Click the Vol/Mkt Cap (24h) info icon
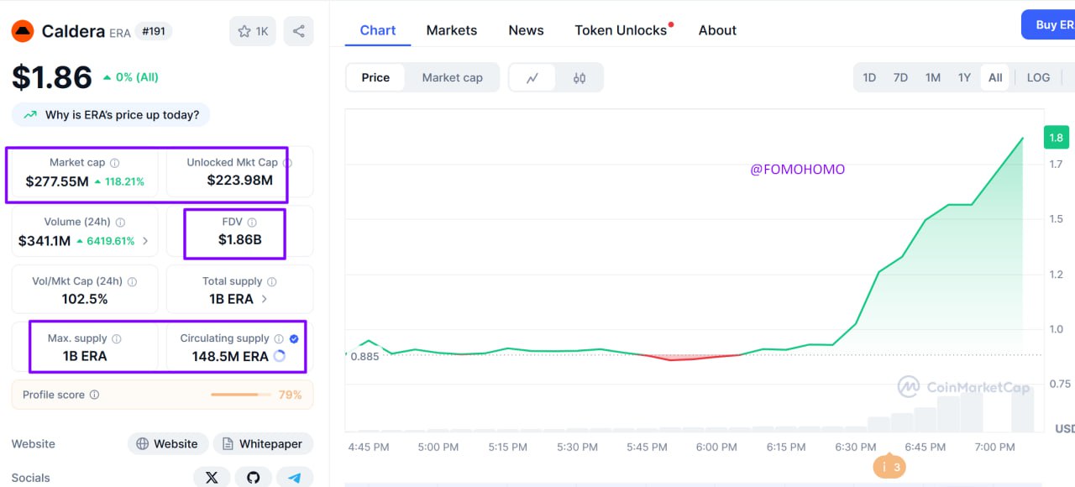The height and width of the screenshot is (487, 1075). (132, 282)
